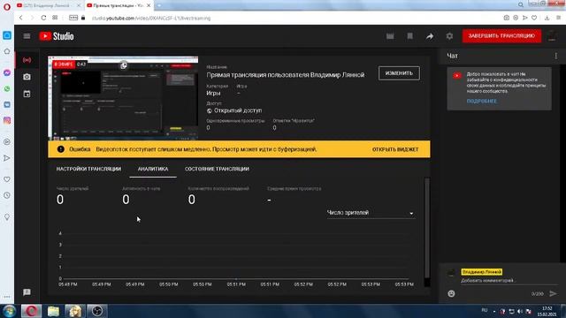This screenshot has width=566, height=318.
Task: Click the YouTube Studio logo
Action: point(57,36)
